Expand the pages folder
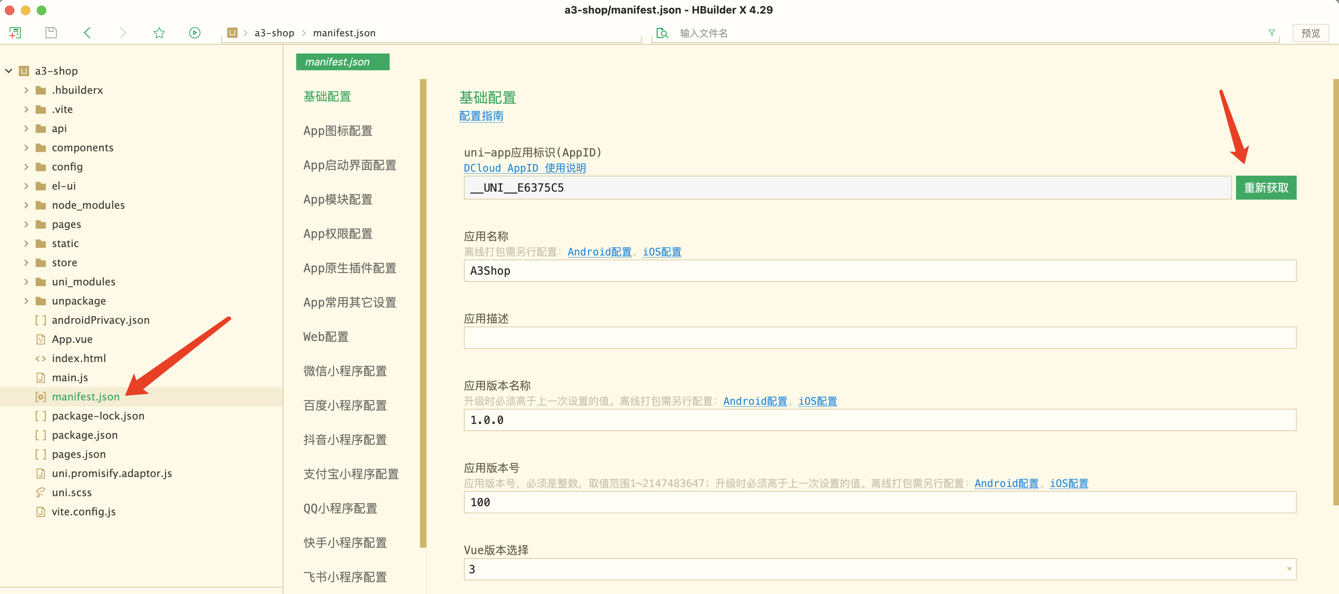 click(x=26, y=224)
